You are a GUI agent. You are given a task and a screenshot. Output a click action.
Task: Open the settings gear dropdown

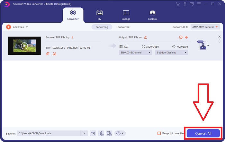pos(120,133)
